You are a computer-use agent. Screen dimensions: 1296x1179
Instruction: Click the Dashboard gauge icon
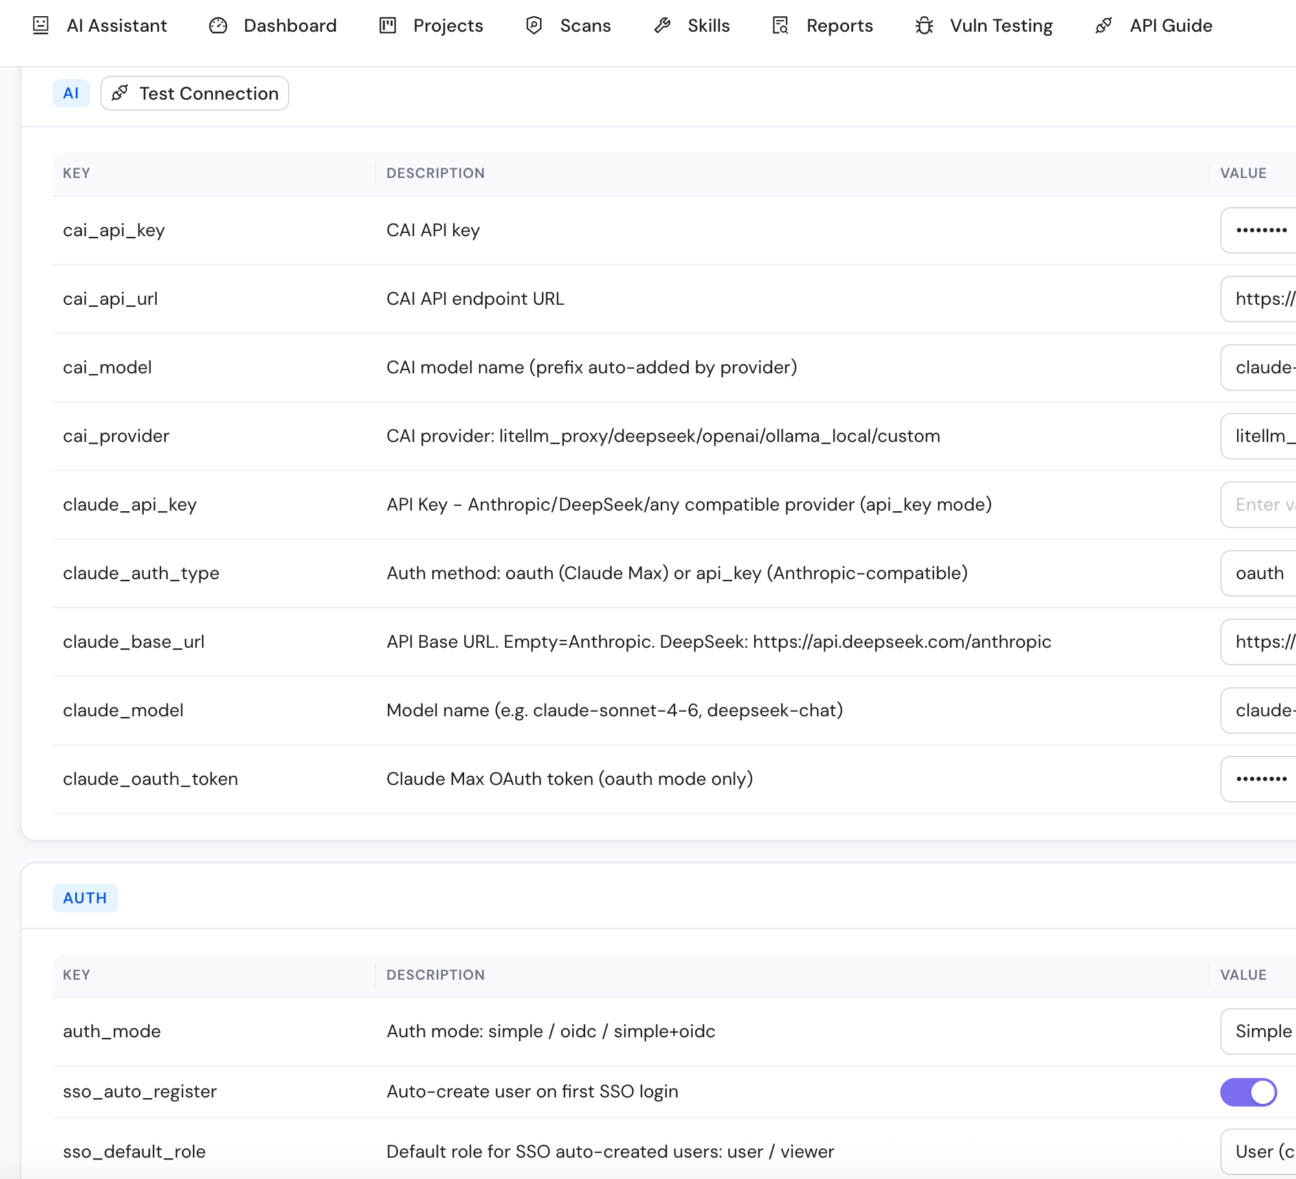pyautogui.click(x=218, y=25)
